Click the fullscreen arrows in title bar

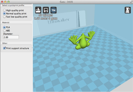(131, 2)
